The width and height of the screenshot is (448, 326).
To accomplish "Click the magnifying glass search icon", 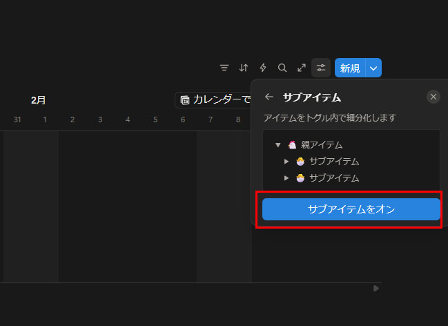I will 282,68.
